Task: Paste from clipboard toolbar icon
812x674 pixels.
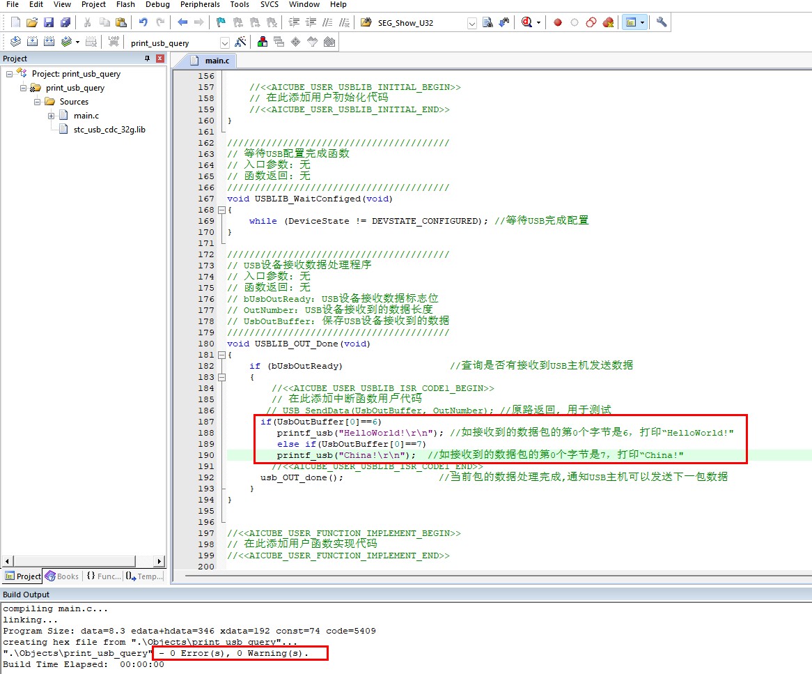Action: (120, 22)
